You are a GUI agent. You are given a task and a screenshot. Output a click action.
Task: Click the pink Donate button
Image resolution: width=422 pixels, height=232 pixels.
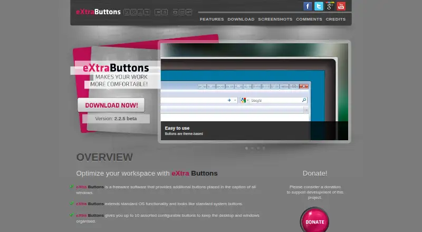coord(314,221)
